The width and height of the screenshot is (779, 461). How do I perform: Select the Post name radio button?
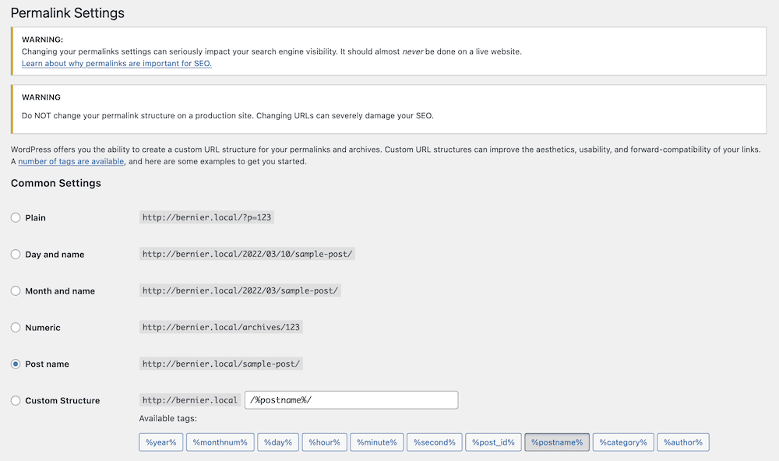coord(16,364)
